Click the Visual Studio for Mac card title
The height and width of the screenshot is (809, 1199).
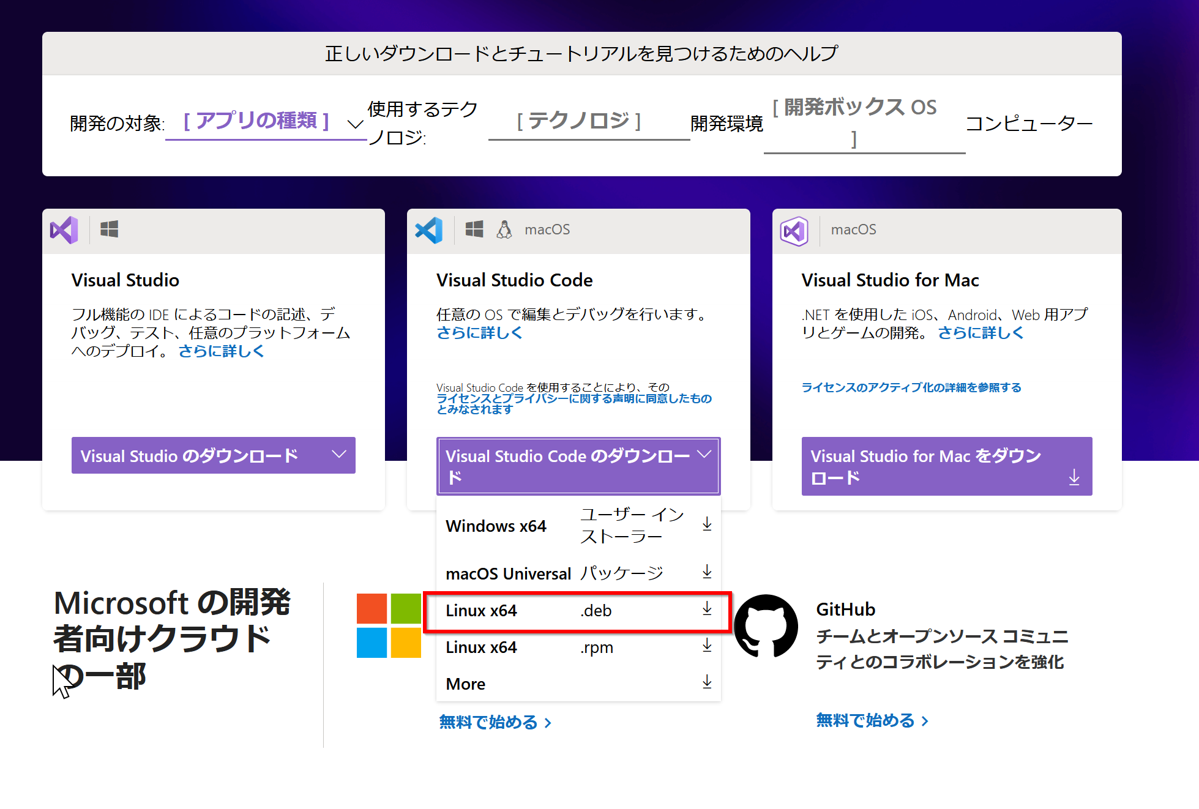tap(890, 280)
